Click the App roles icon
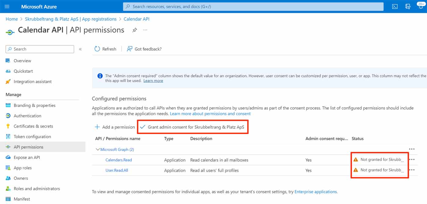Image resolution: width=427 pixels, height=204 pixels. [x=8, y=168]
